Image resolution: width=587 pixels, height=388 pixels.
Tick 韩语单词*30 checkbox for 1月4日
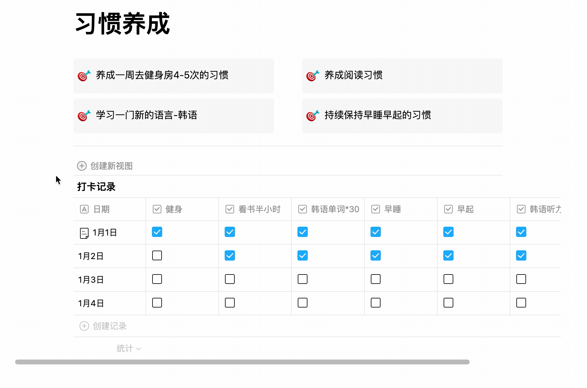(303, 303)
